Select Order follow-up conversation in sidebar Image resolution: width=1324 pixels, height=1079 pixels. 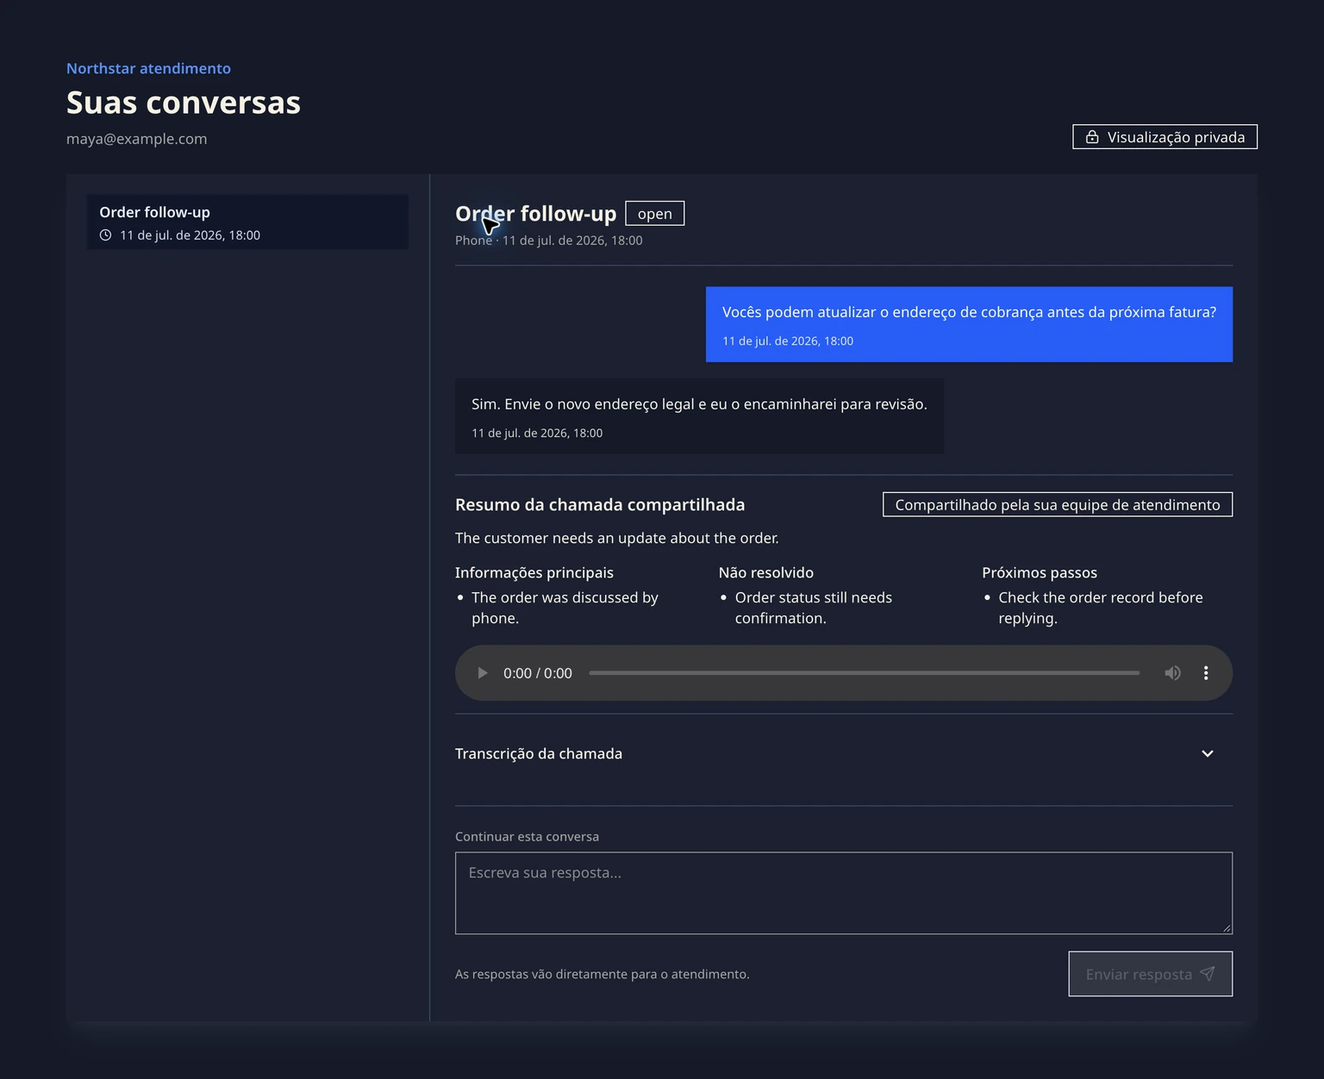point(247,222)
